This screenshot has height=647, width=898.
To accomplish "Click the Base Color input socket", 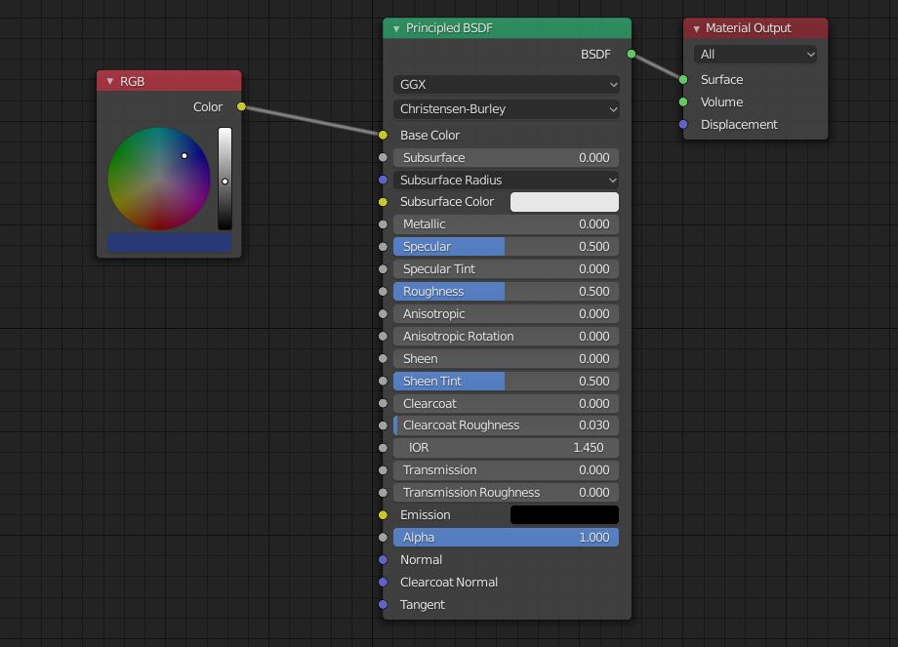I will 384,135.
